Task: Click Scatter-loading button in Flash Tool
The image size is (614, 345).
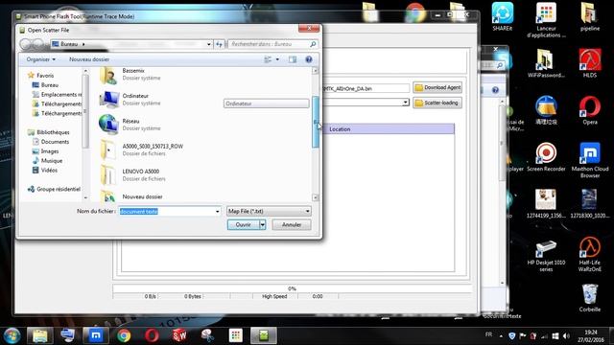Action: [x=437, y=103]
